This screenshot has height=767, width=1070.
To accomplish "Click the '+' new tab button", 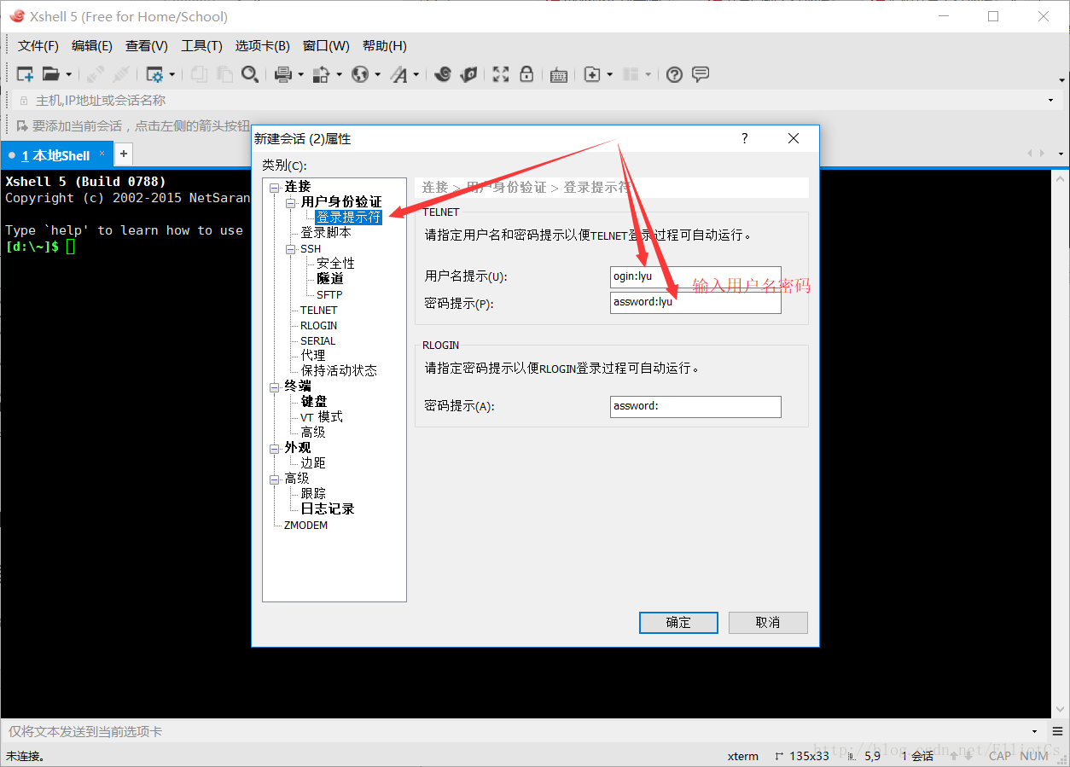I will click(x=124, y=154).
